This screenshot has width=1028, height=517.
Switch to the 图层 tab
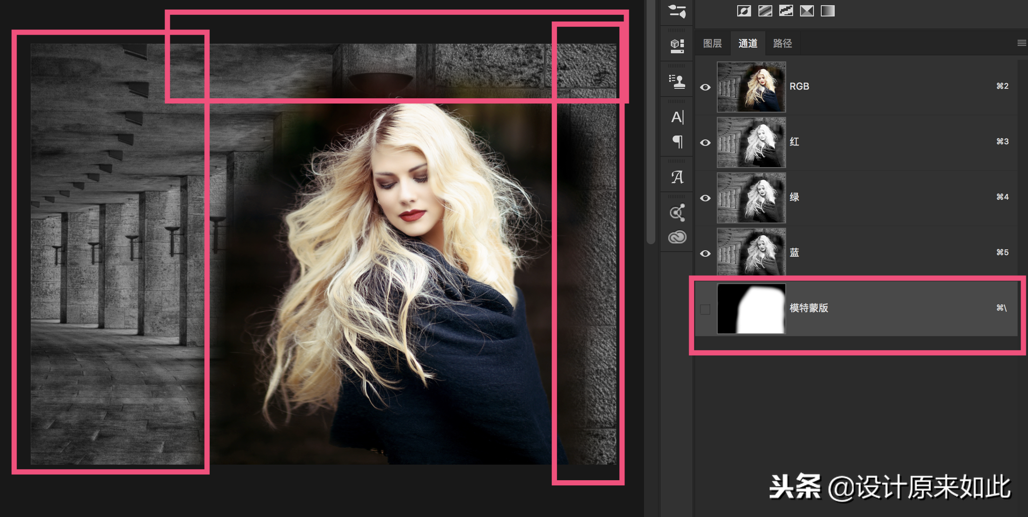tap(712, 43)
